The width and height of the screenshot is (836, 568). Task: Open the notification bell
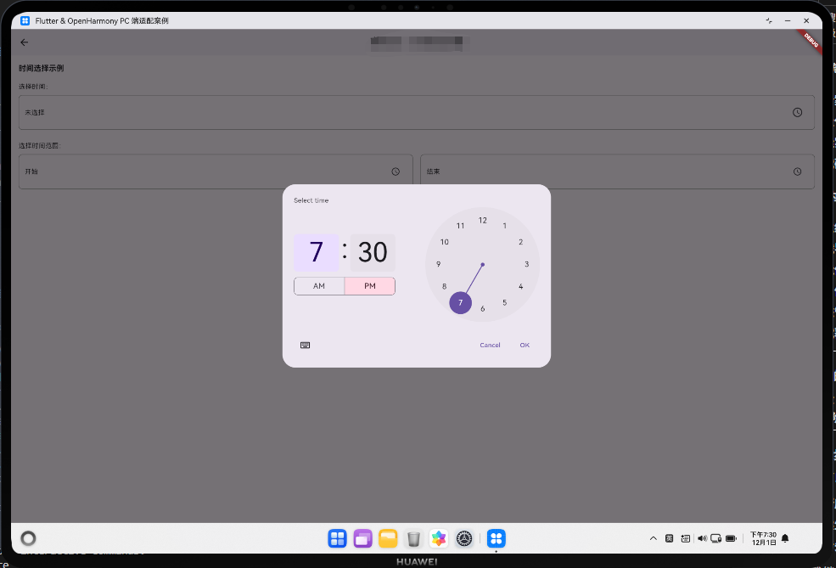[785, 538]
